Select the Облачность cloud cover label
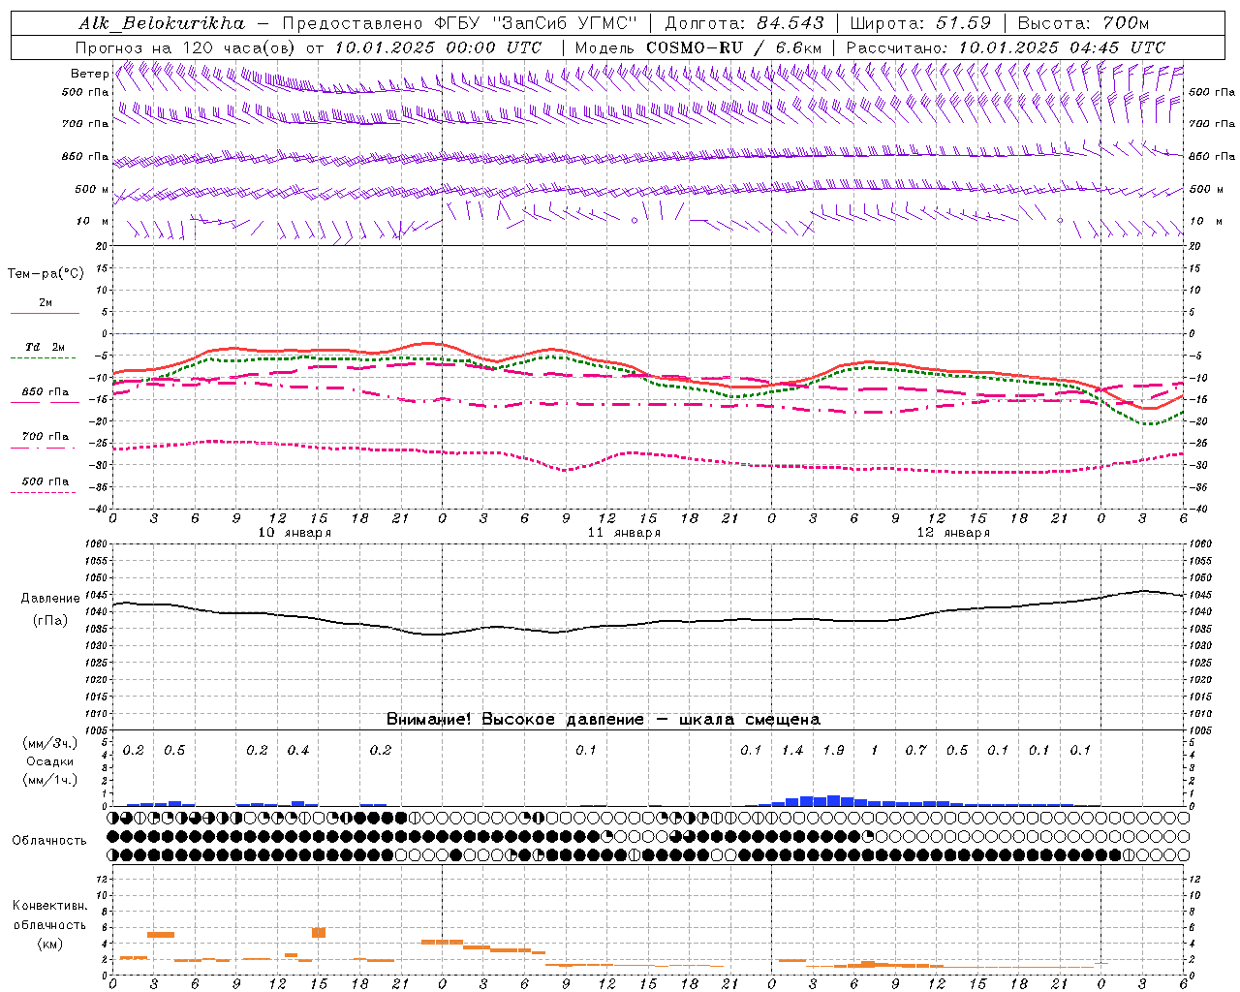1240x992 pixels. pyautogui.click(x=49, y=841)
